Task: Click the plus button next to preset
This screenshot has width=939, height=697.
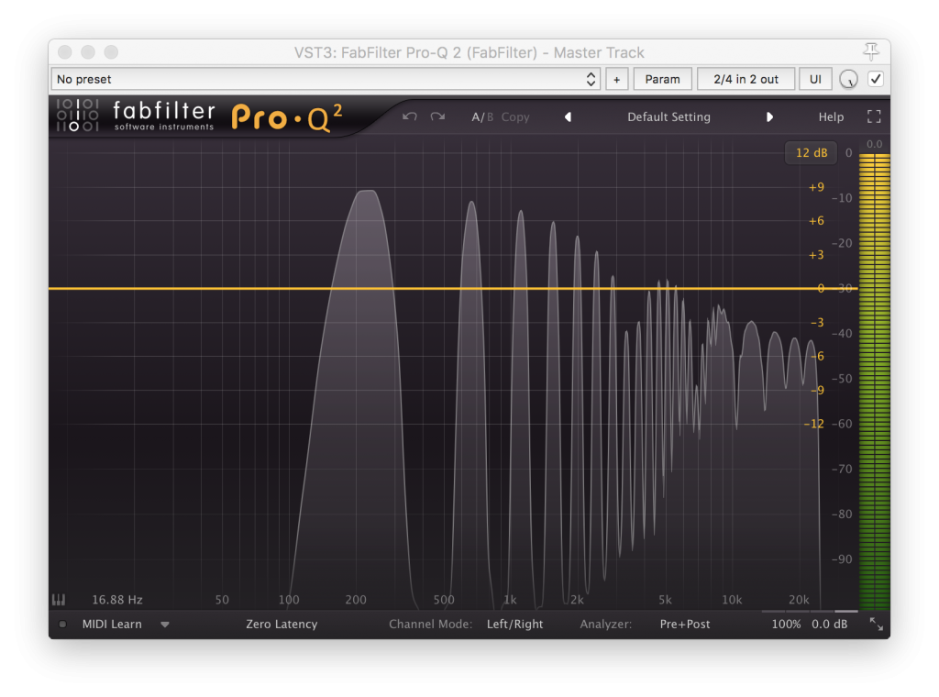Action: 617,79
